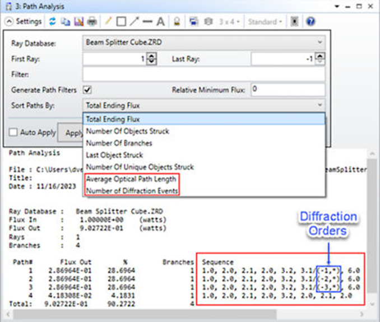Click the First Ray input field
This screenshot has width=380, height=322.
pos(114,59)
